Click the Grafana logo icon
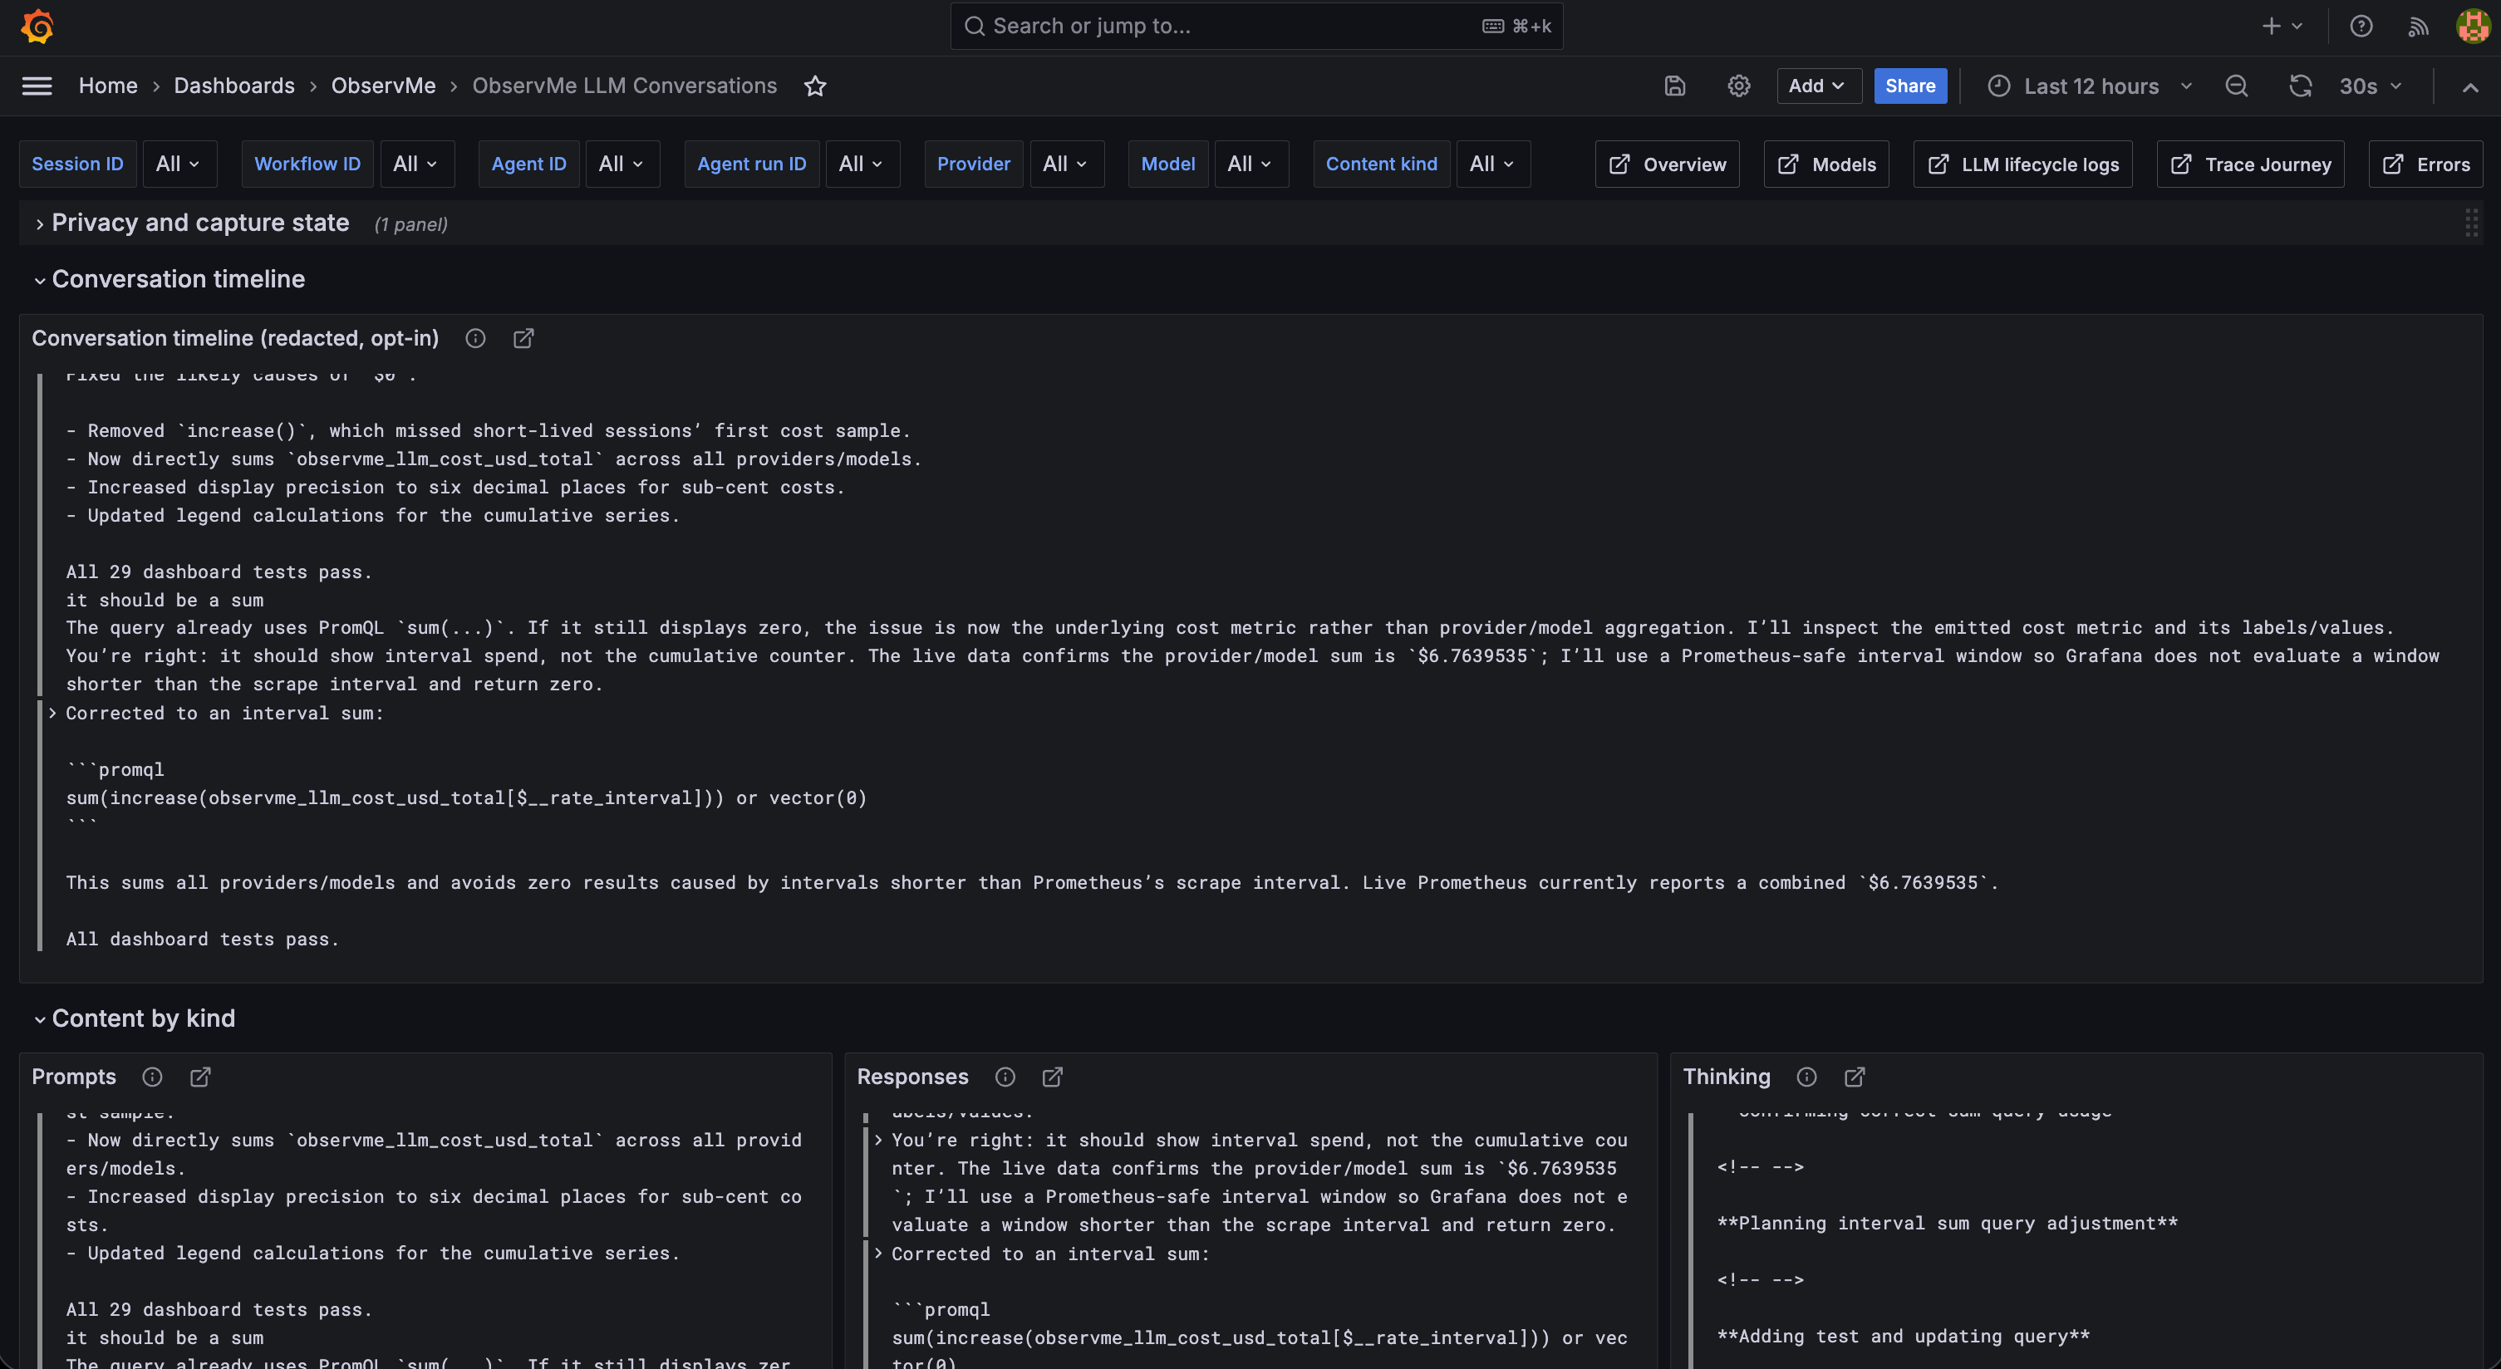Viewport: 2501px width, 1369px height. point(37,27)
